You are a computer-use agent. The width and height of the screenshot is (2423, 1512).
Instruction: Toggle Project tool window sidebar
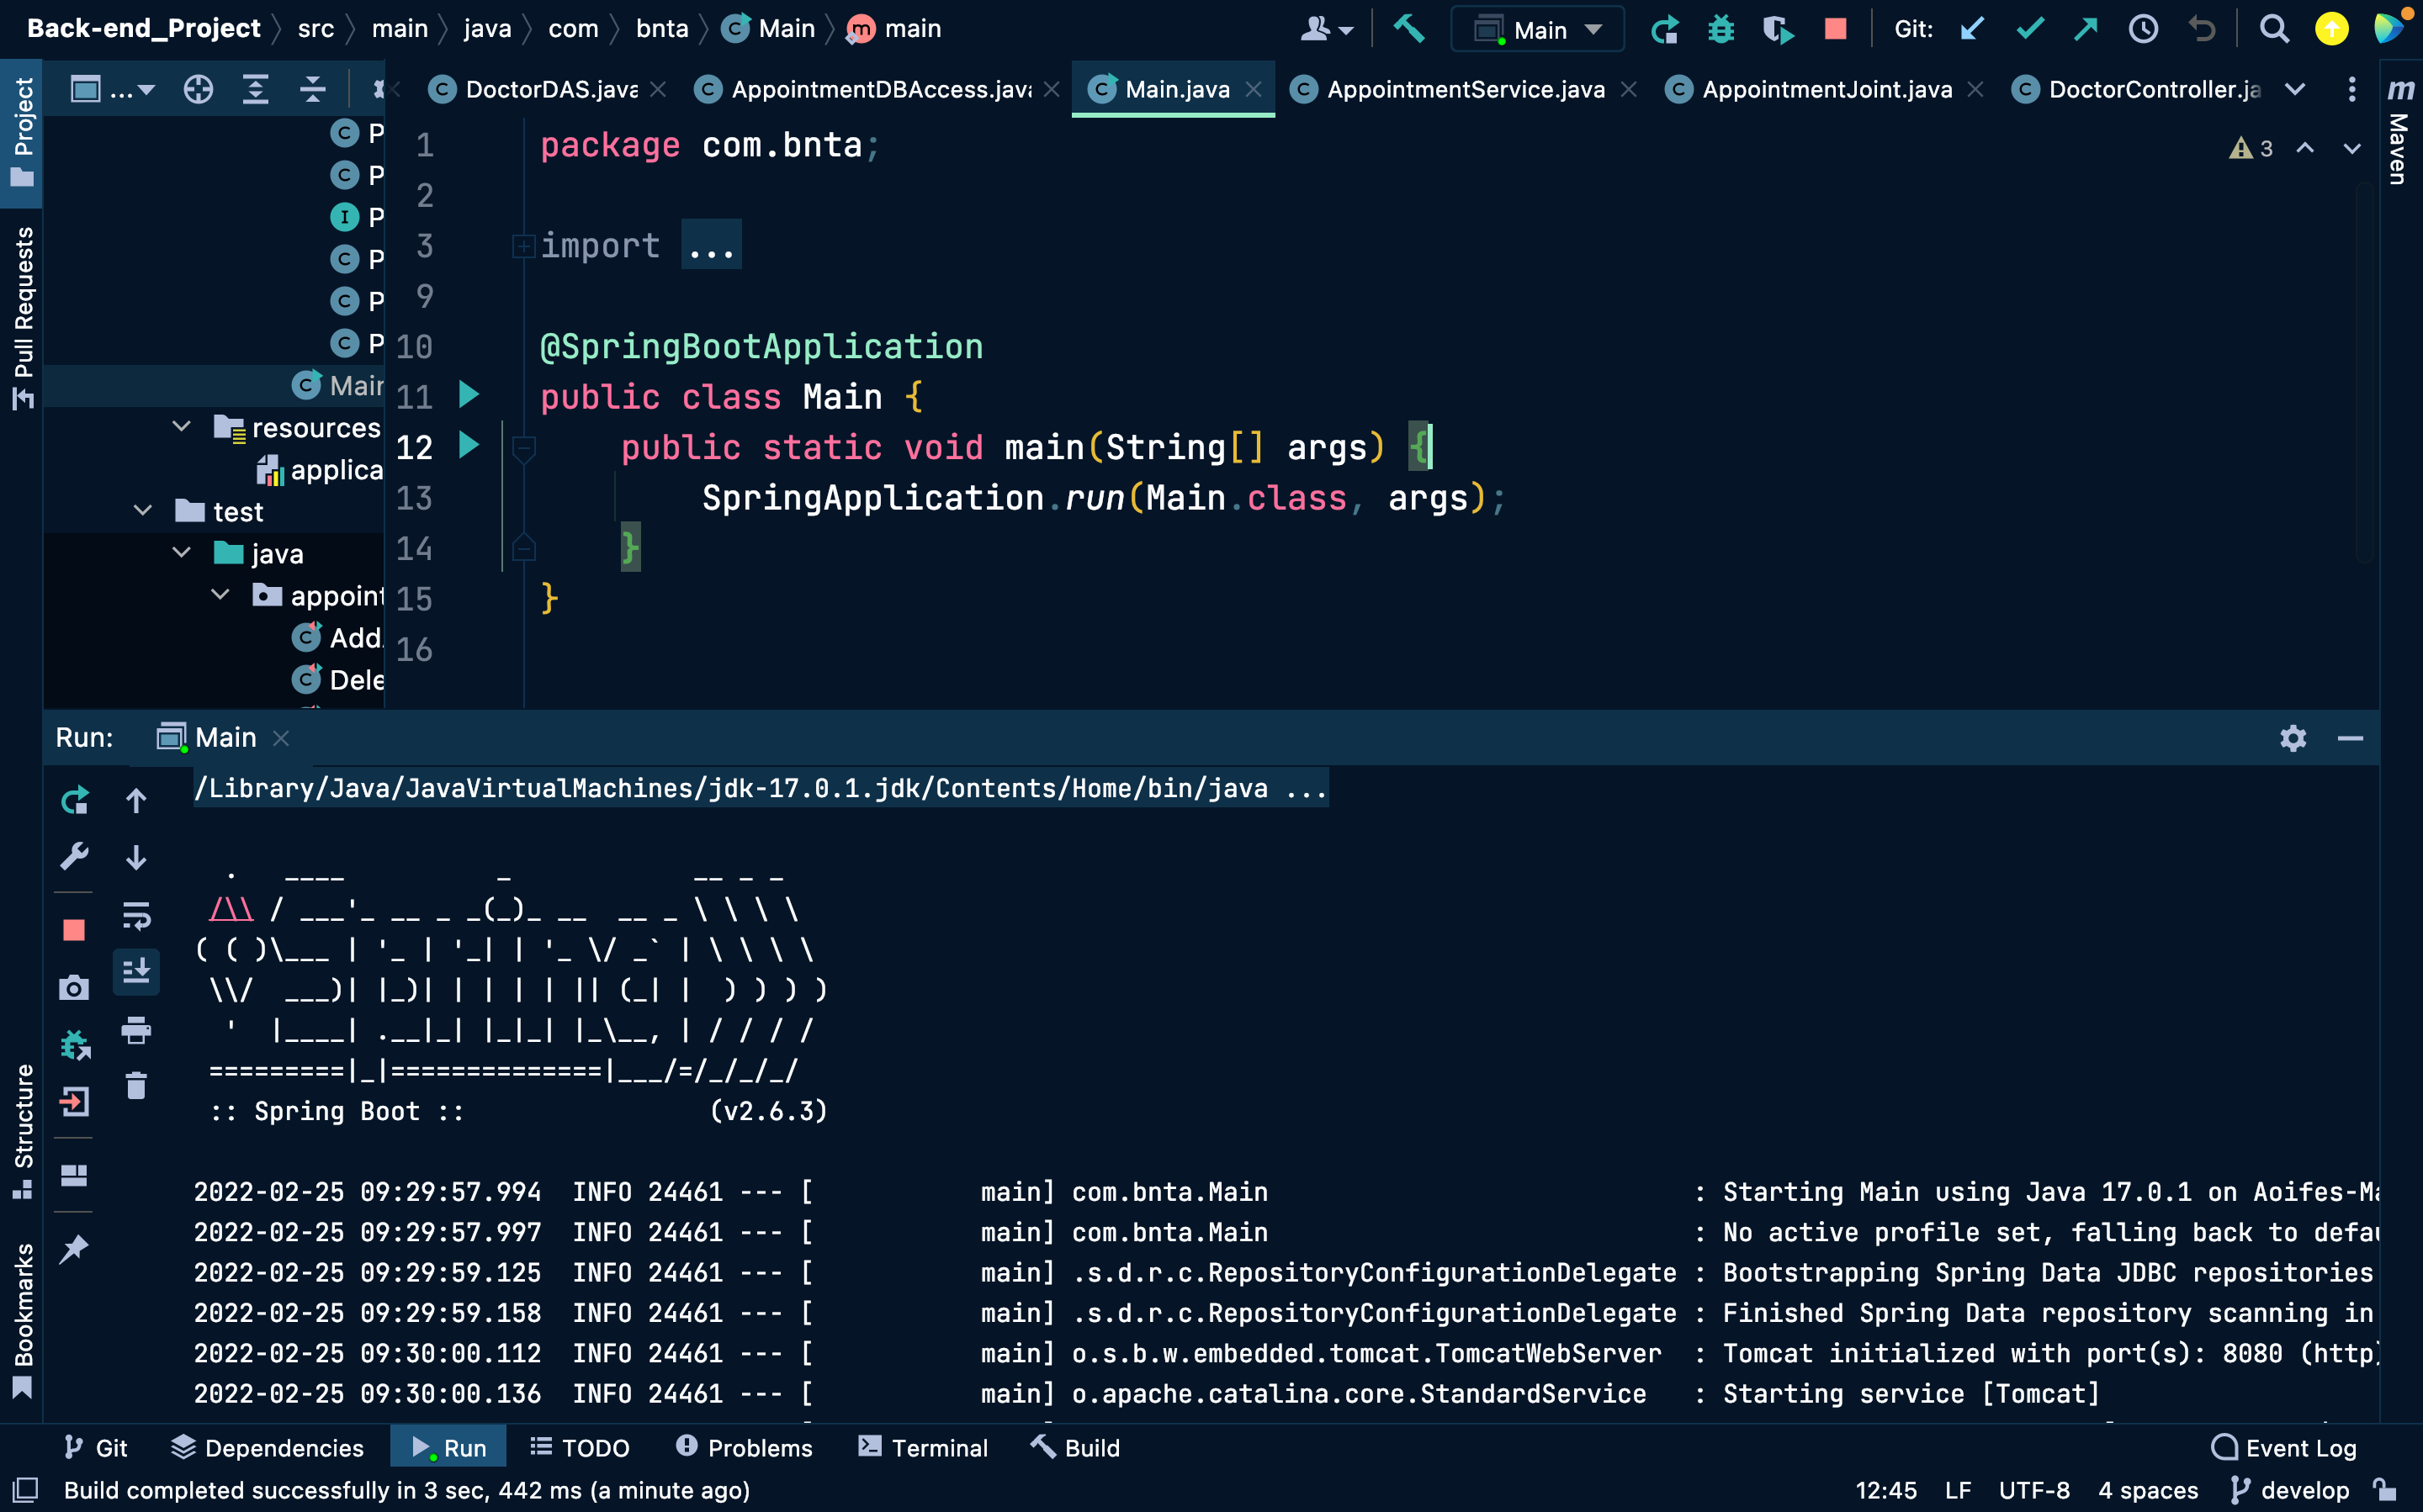coord(22,131)
